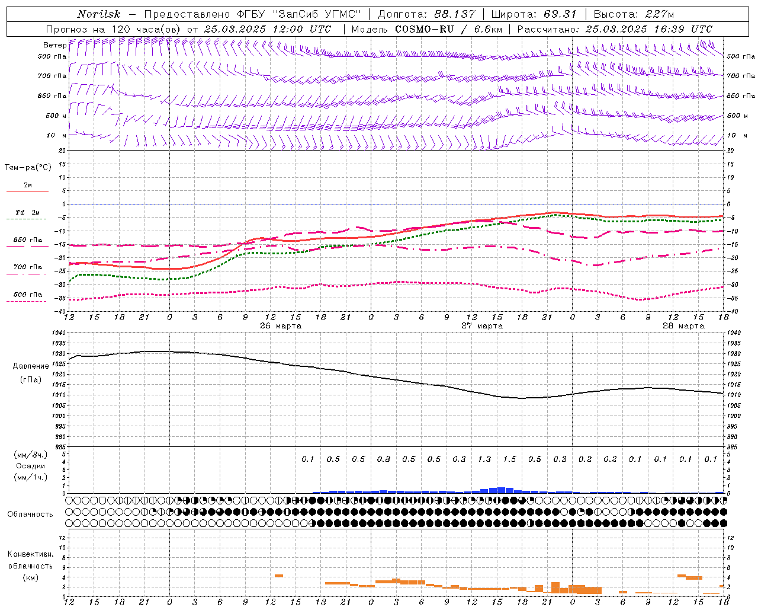Click the 28 марта date label

pyautogui.click(x=683, y=326)
